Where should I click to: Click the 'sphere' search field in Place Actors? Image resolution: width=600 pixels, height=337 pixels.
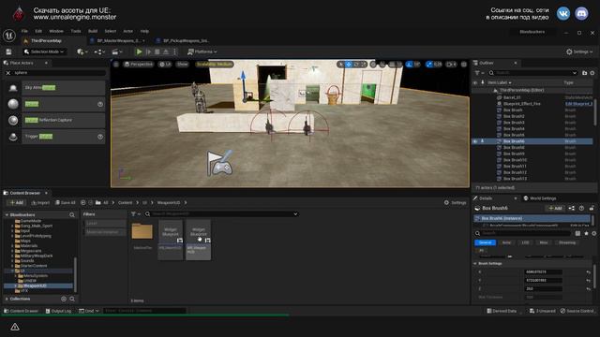coord(59,73)
